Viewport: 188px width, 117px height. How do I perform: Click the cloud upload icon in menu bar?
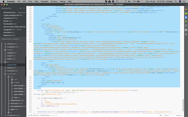pos(110,1)
